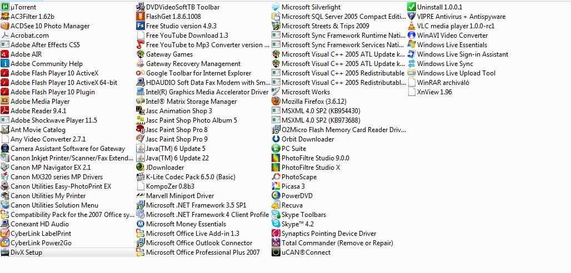
Task: Select the Jasc Paint Shop Pro 8 icon
Action: [x=140, y=130]
